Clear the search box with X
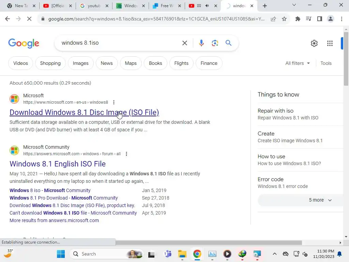349x262 pixels. (184, 43)
